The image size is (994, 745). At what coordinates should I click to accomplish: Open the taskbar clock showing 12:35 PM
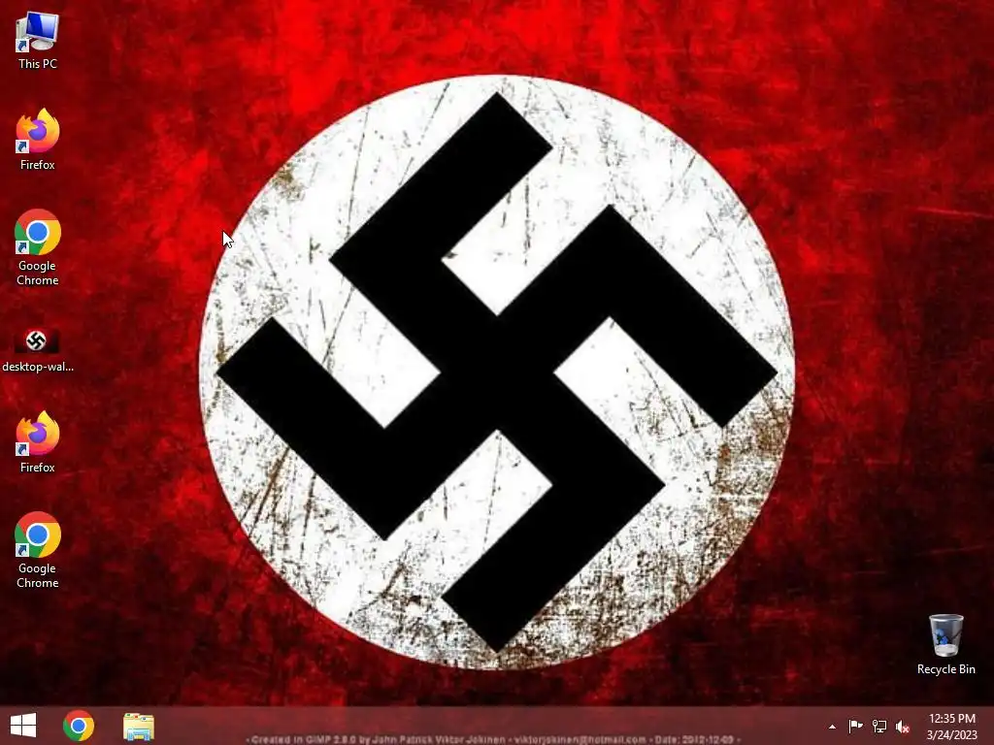point(951,727)
